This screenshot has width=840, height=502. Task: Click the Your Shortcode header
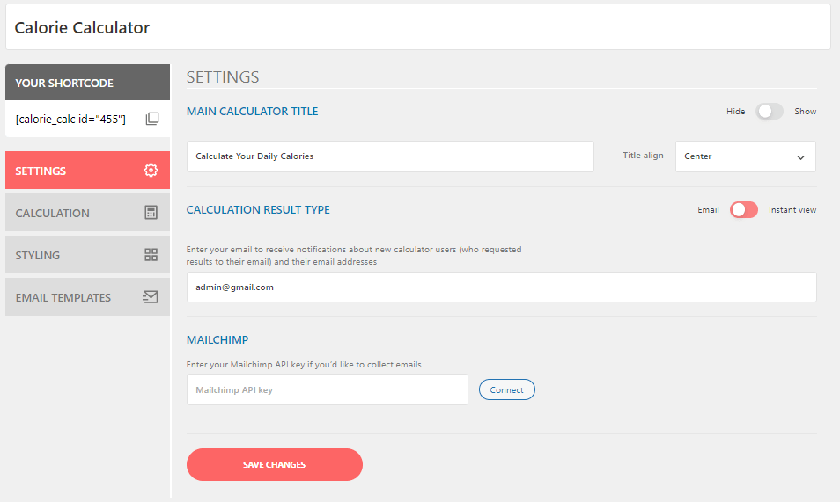click(x=87, y=83)
